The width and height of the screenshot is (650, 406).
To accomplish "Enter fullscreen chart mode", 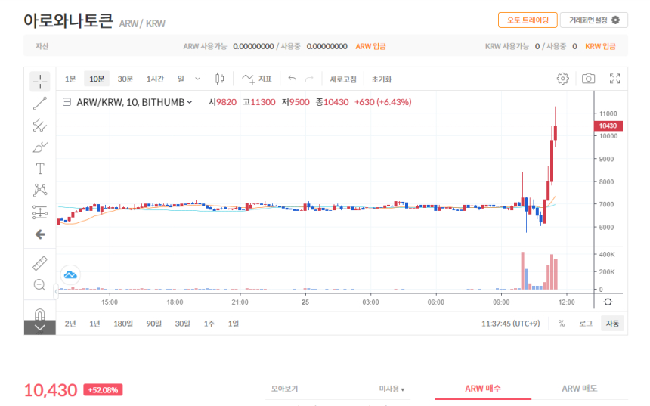I will point(614,79).
